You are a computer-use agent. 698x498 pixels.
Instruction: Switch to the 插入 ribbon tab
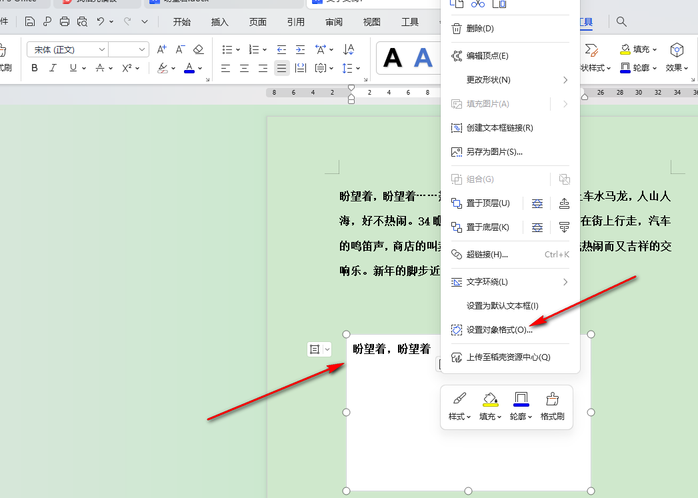221,21
